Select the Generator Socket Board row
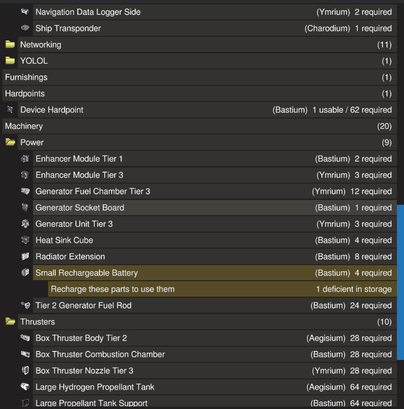This screenshot has height=409, width=404. [x=212, y=208]
